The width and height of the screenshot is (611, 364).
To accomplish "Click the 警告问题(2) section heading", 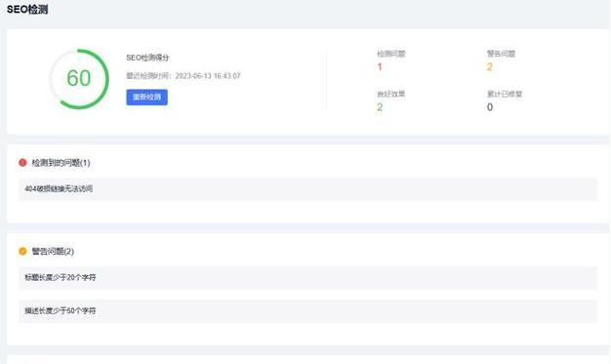I will click(x=53, y=252).
